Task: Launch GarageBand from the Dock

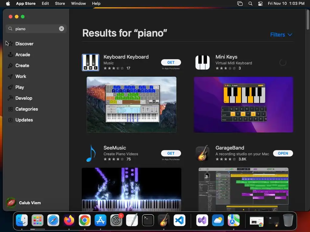Action: (x=164, y=220)
